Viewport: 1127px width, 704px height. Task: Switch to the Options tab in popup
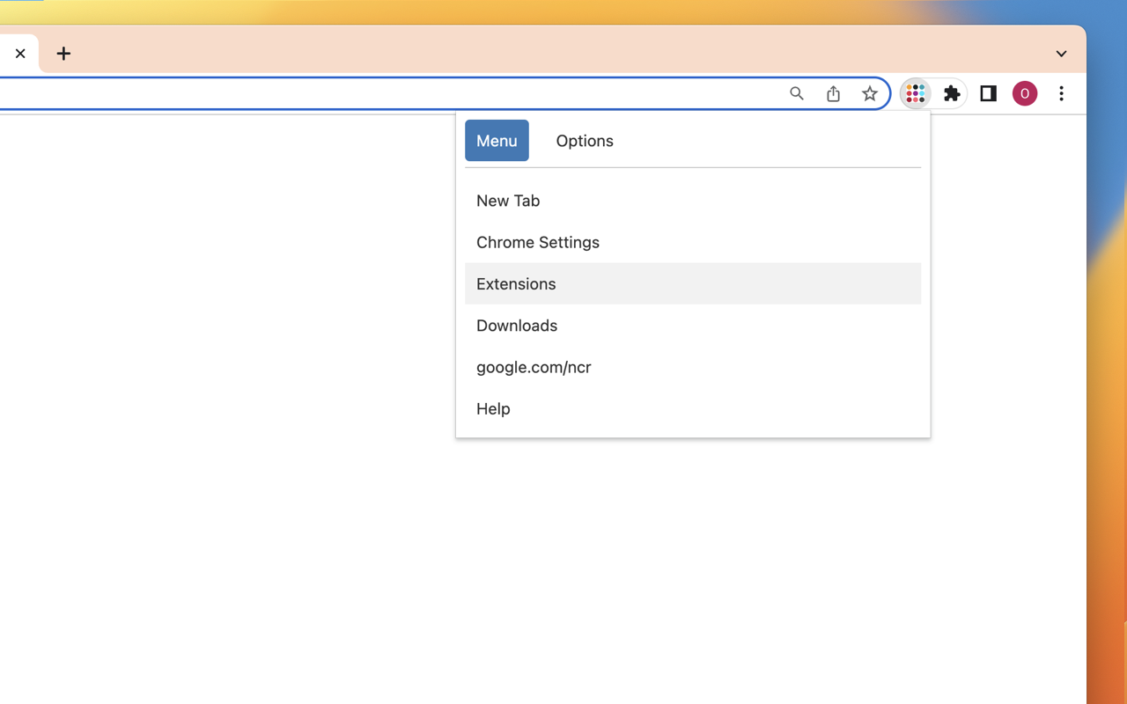point(584,141)
